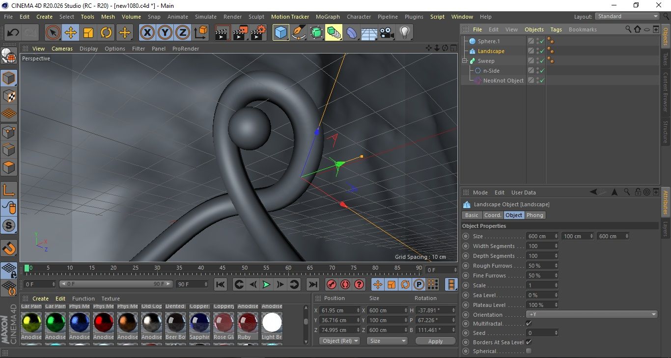Select the NeoKnot Object item
This screenshot has width=671, height=358.
pos(503,81)
